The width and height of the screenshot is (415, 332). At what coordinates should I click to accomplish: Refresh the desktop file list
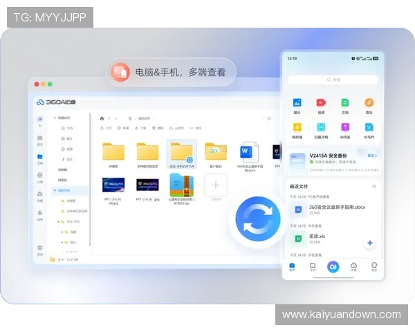coord(269,118)
